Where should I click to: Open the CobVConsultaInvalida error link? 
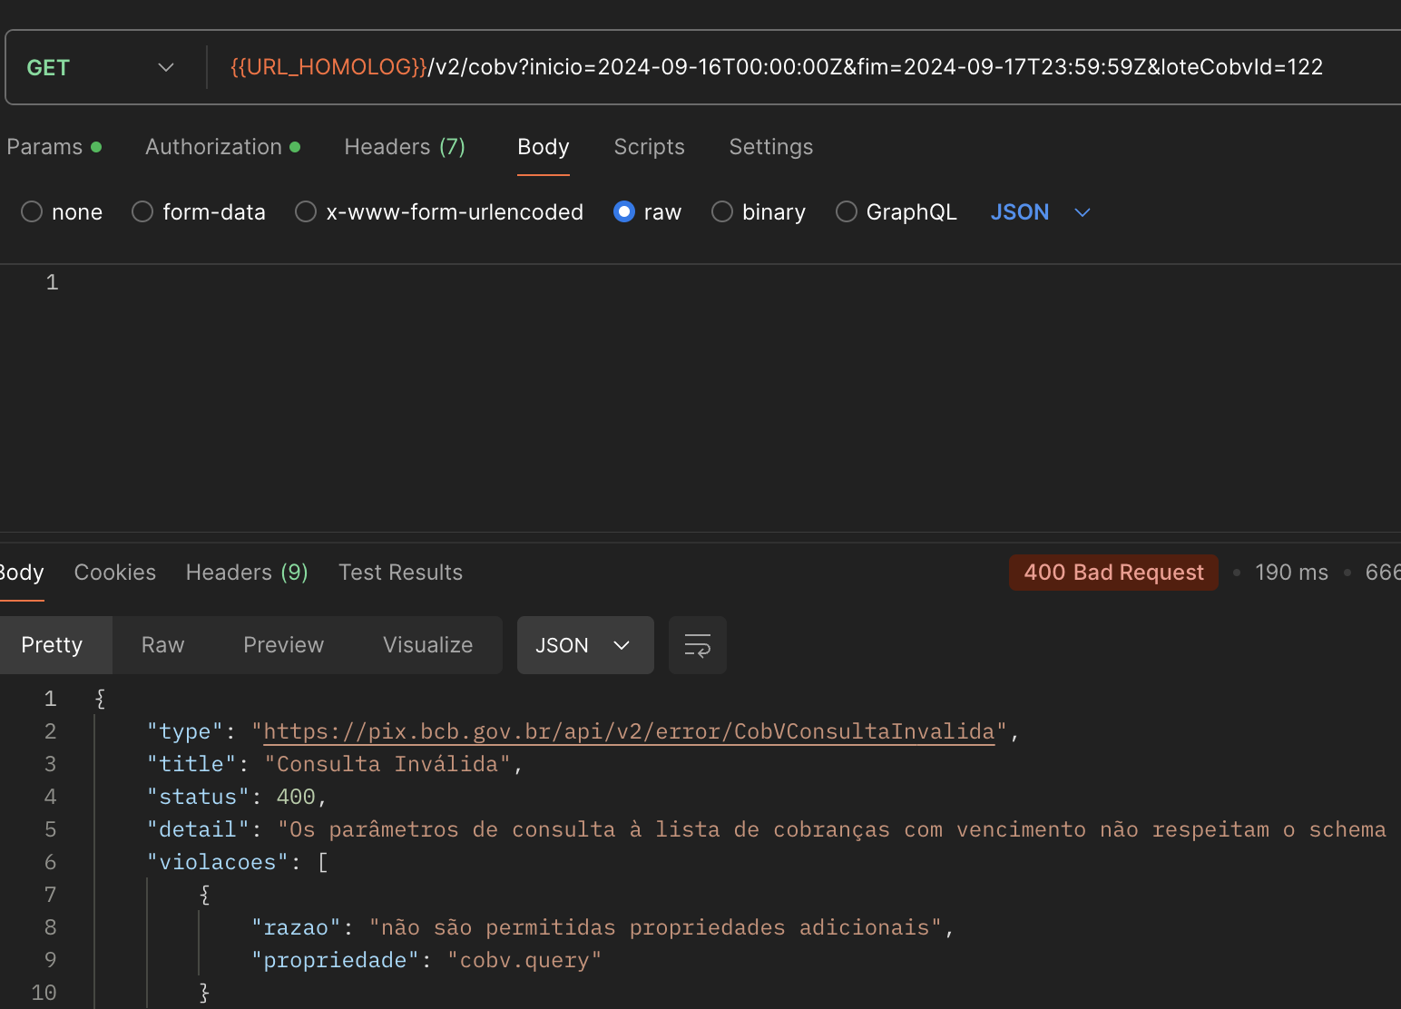tap(629, 731)
